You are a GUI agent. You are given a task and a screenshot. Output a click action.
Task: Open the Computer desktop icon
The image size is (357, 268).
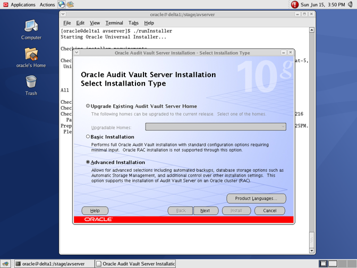point(31,30)
